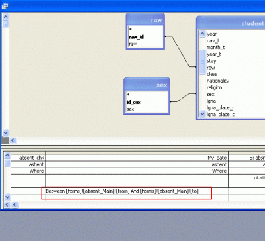Select the year_t field in the student table
Image resolution: width=265 pixels, height=241 pixels.
pos(214,54)
